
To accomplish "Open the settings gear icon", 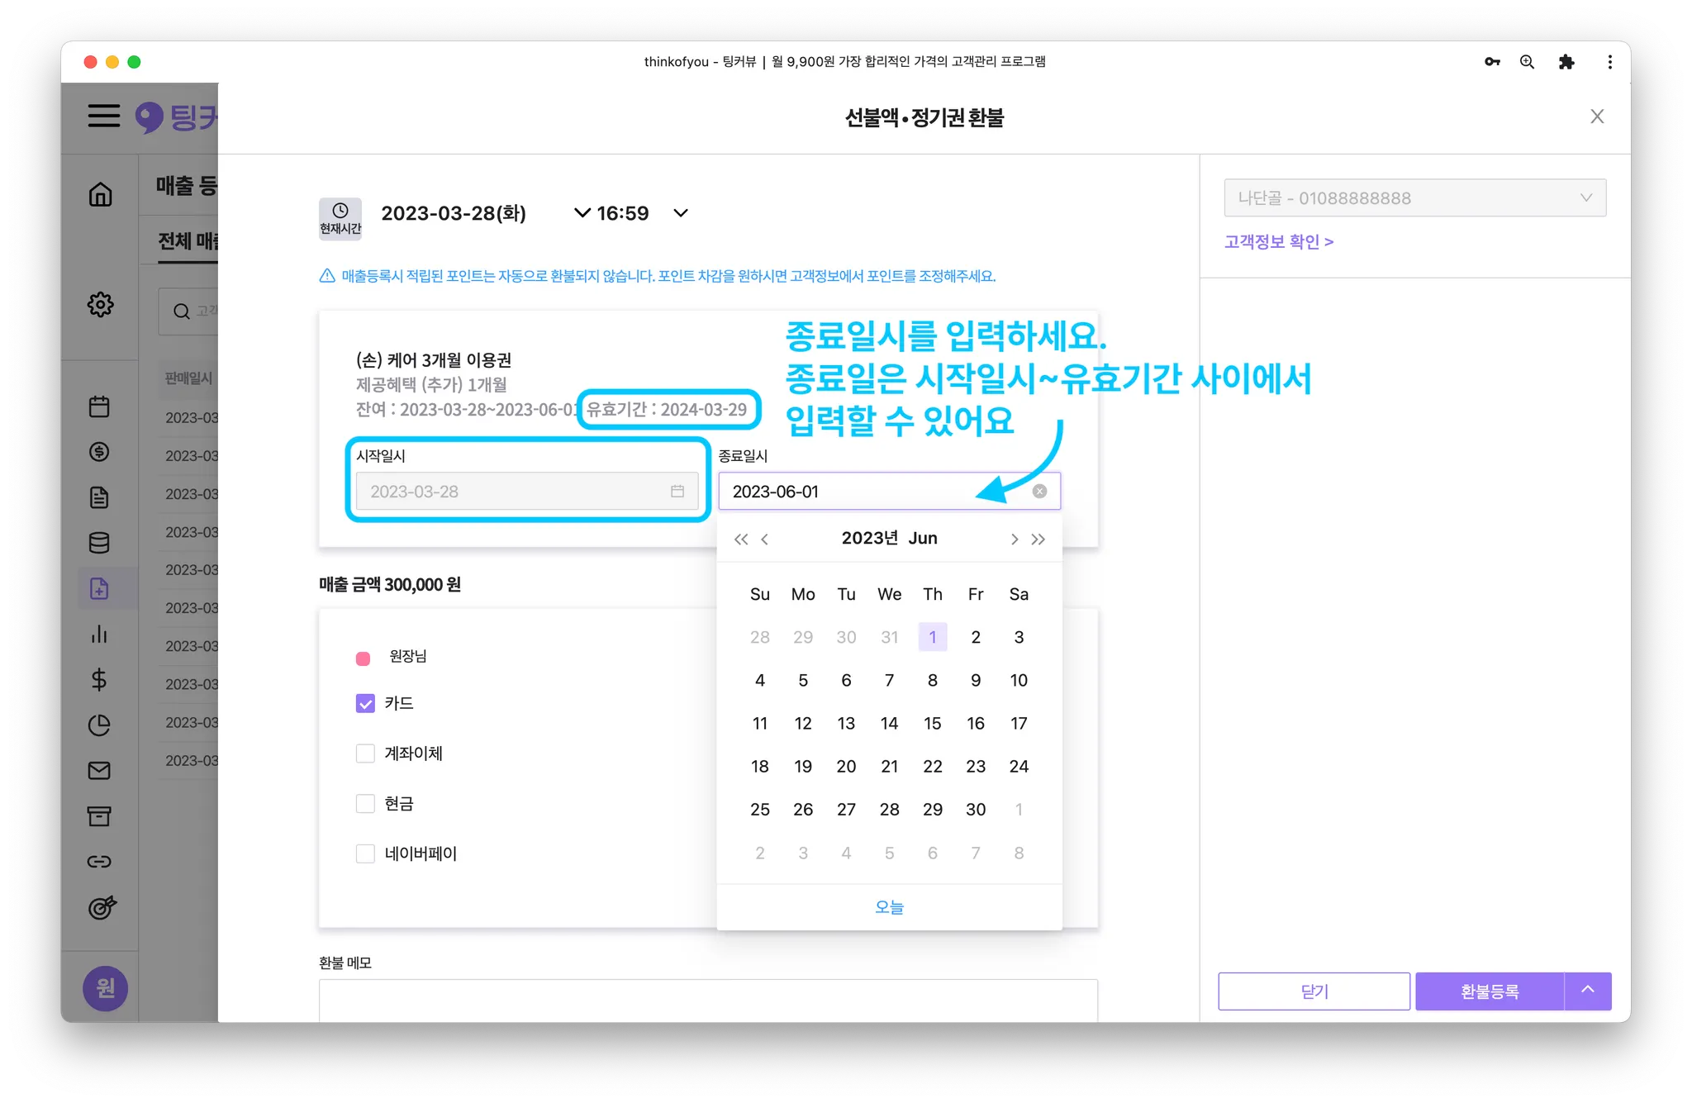I will 100,304.
